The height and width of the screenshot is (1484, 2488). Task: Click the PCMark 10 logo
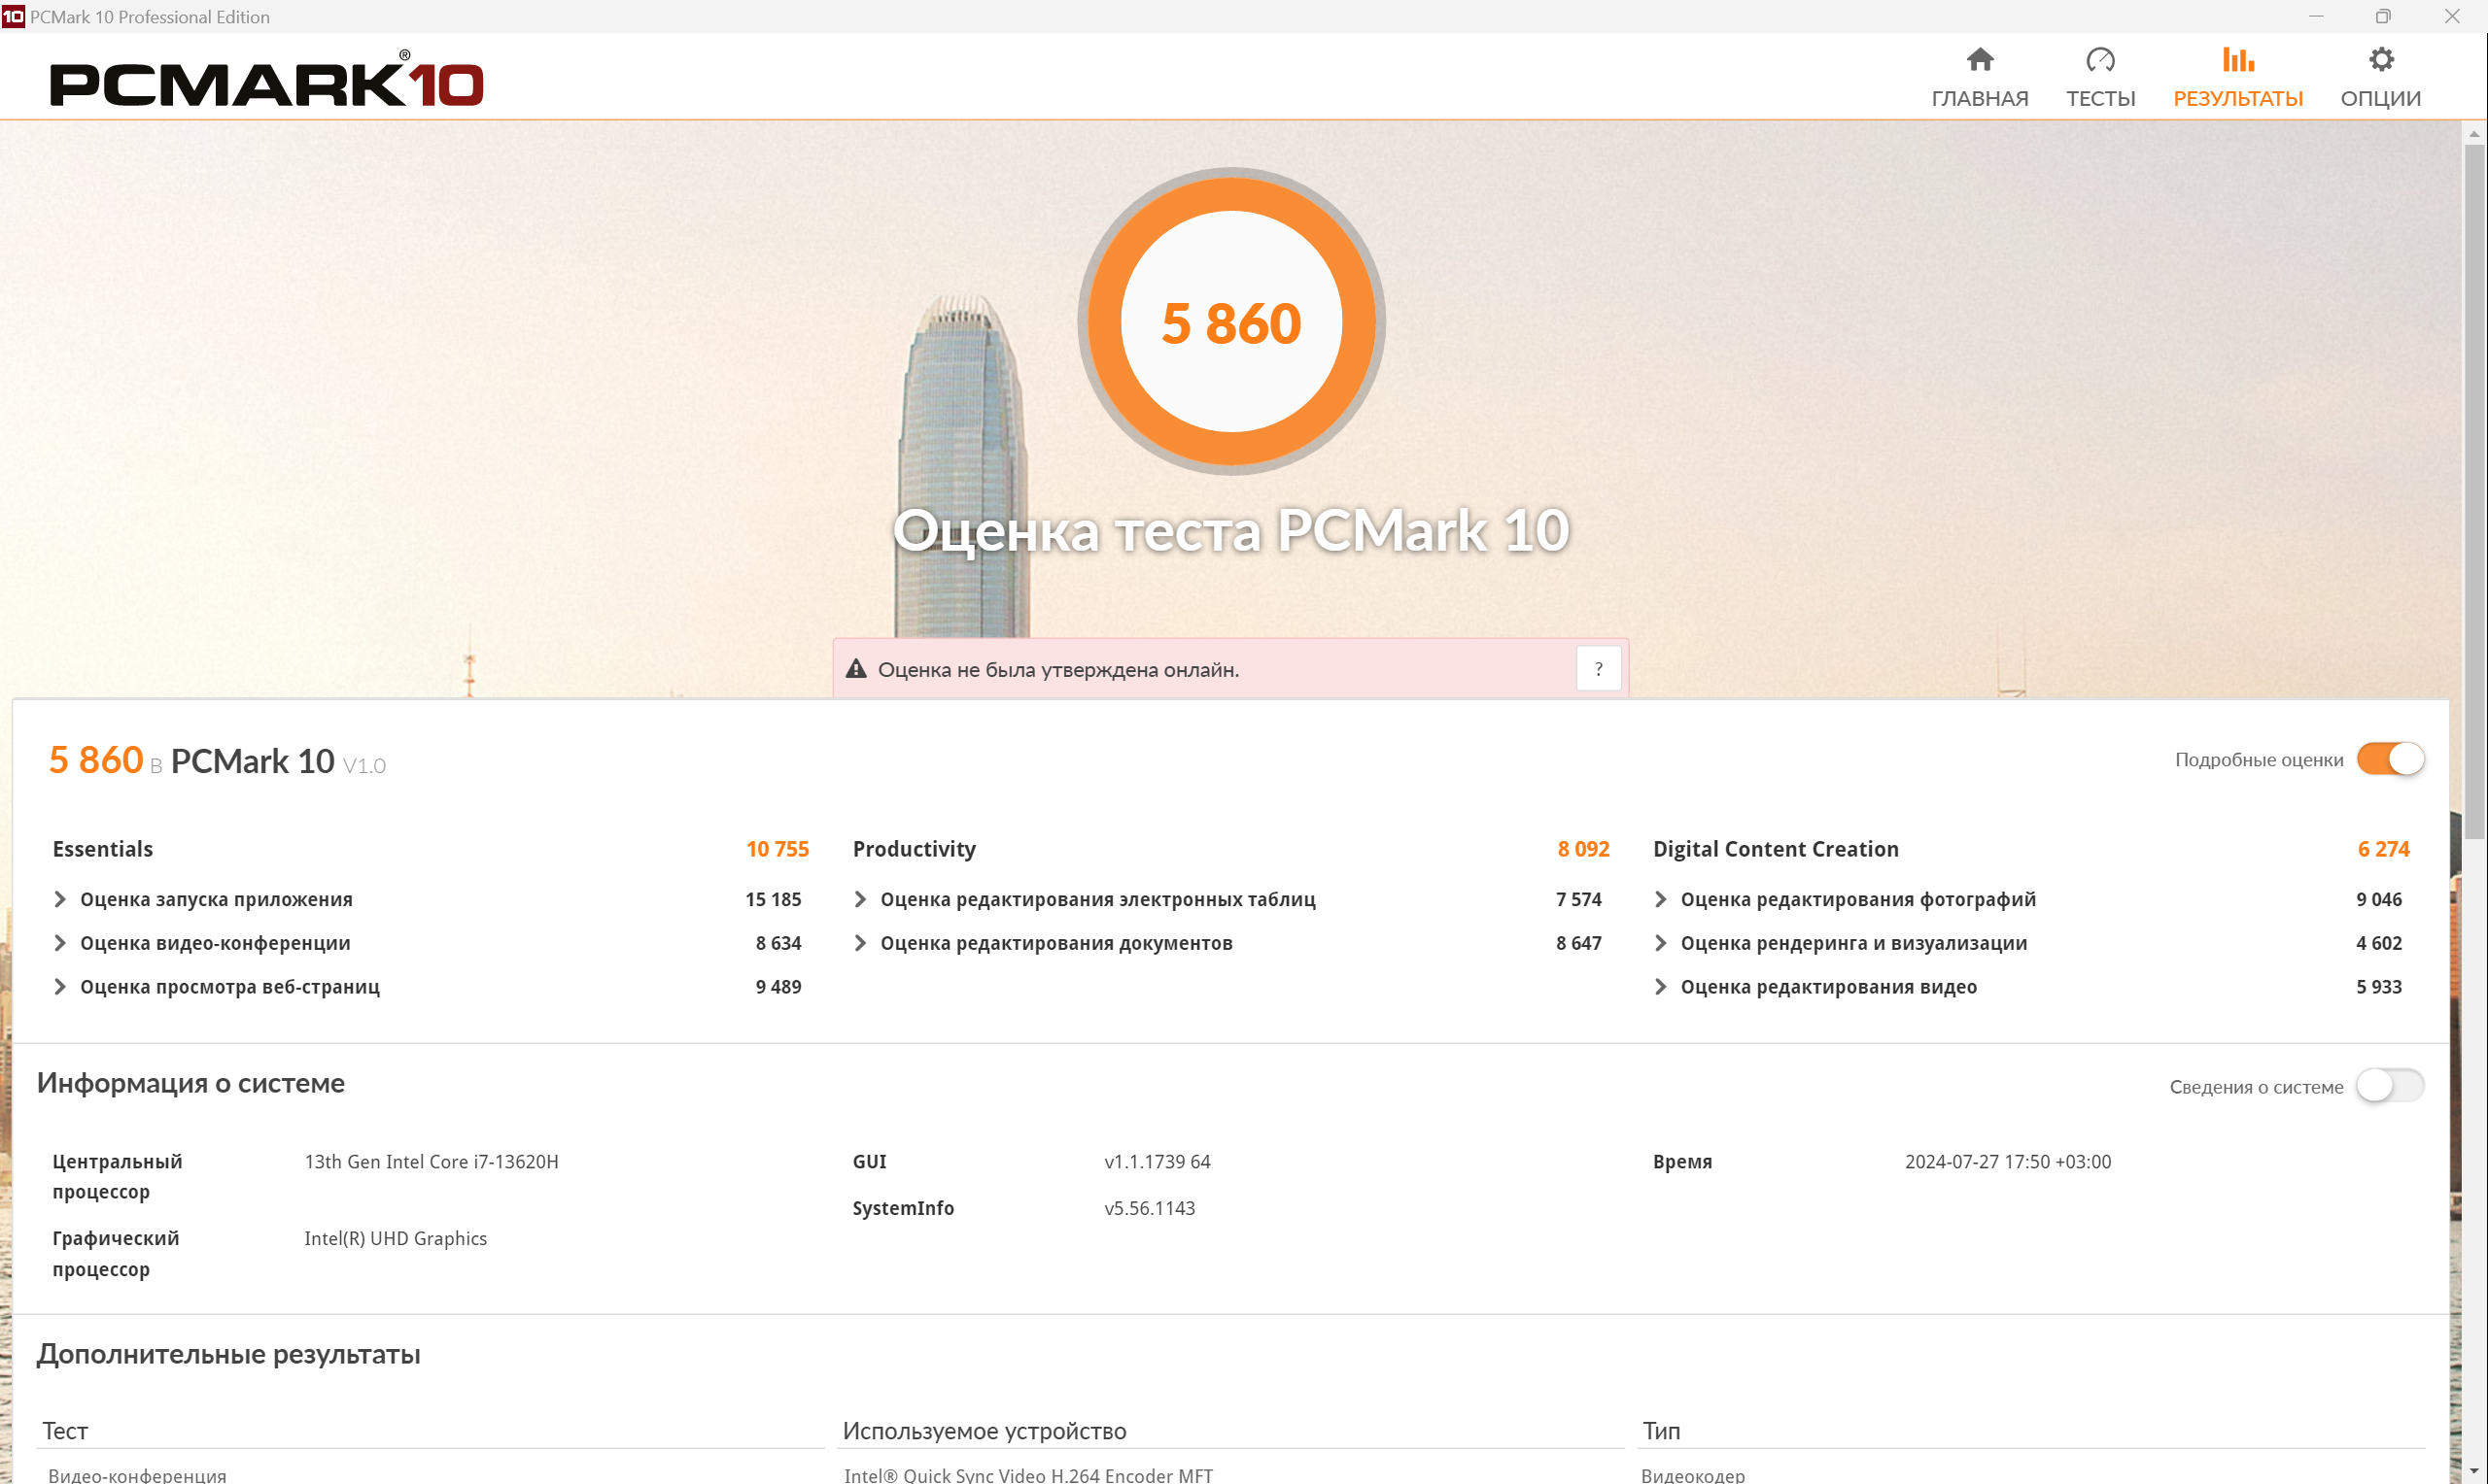(x=266, y=82)
